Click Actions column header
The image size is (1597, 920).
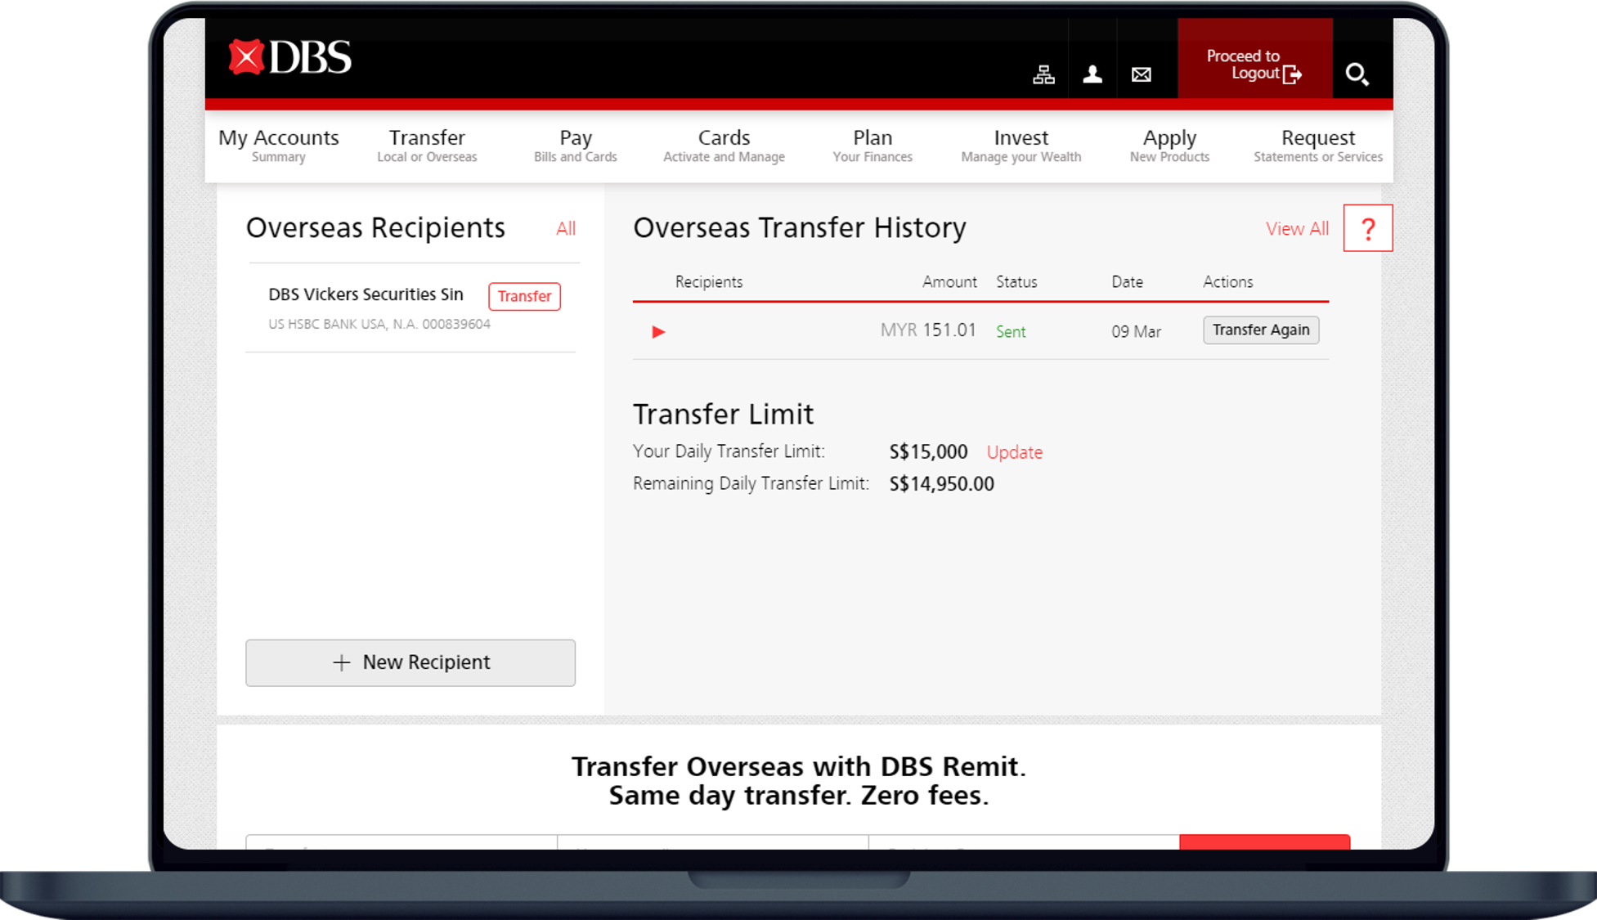[1227, 282]
